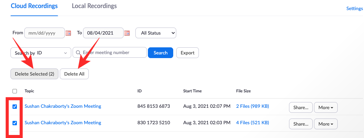Select the Cloud Recordings tab

[34, 6]
